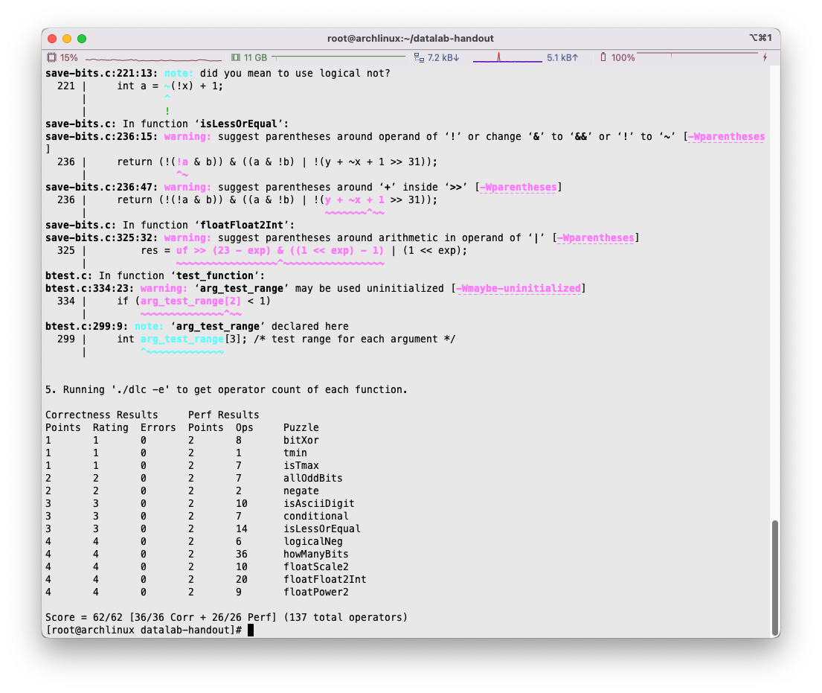Click the red close window button
This screenshot has height=693, width=822.
click(x=52, y=39)
